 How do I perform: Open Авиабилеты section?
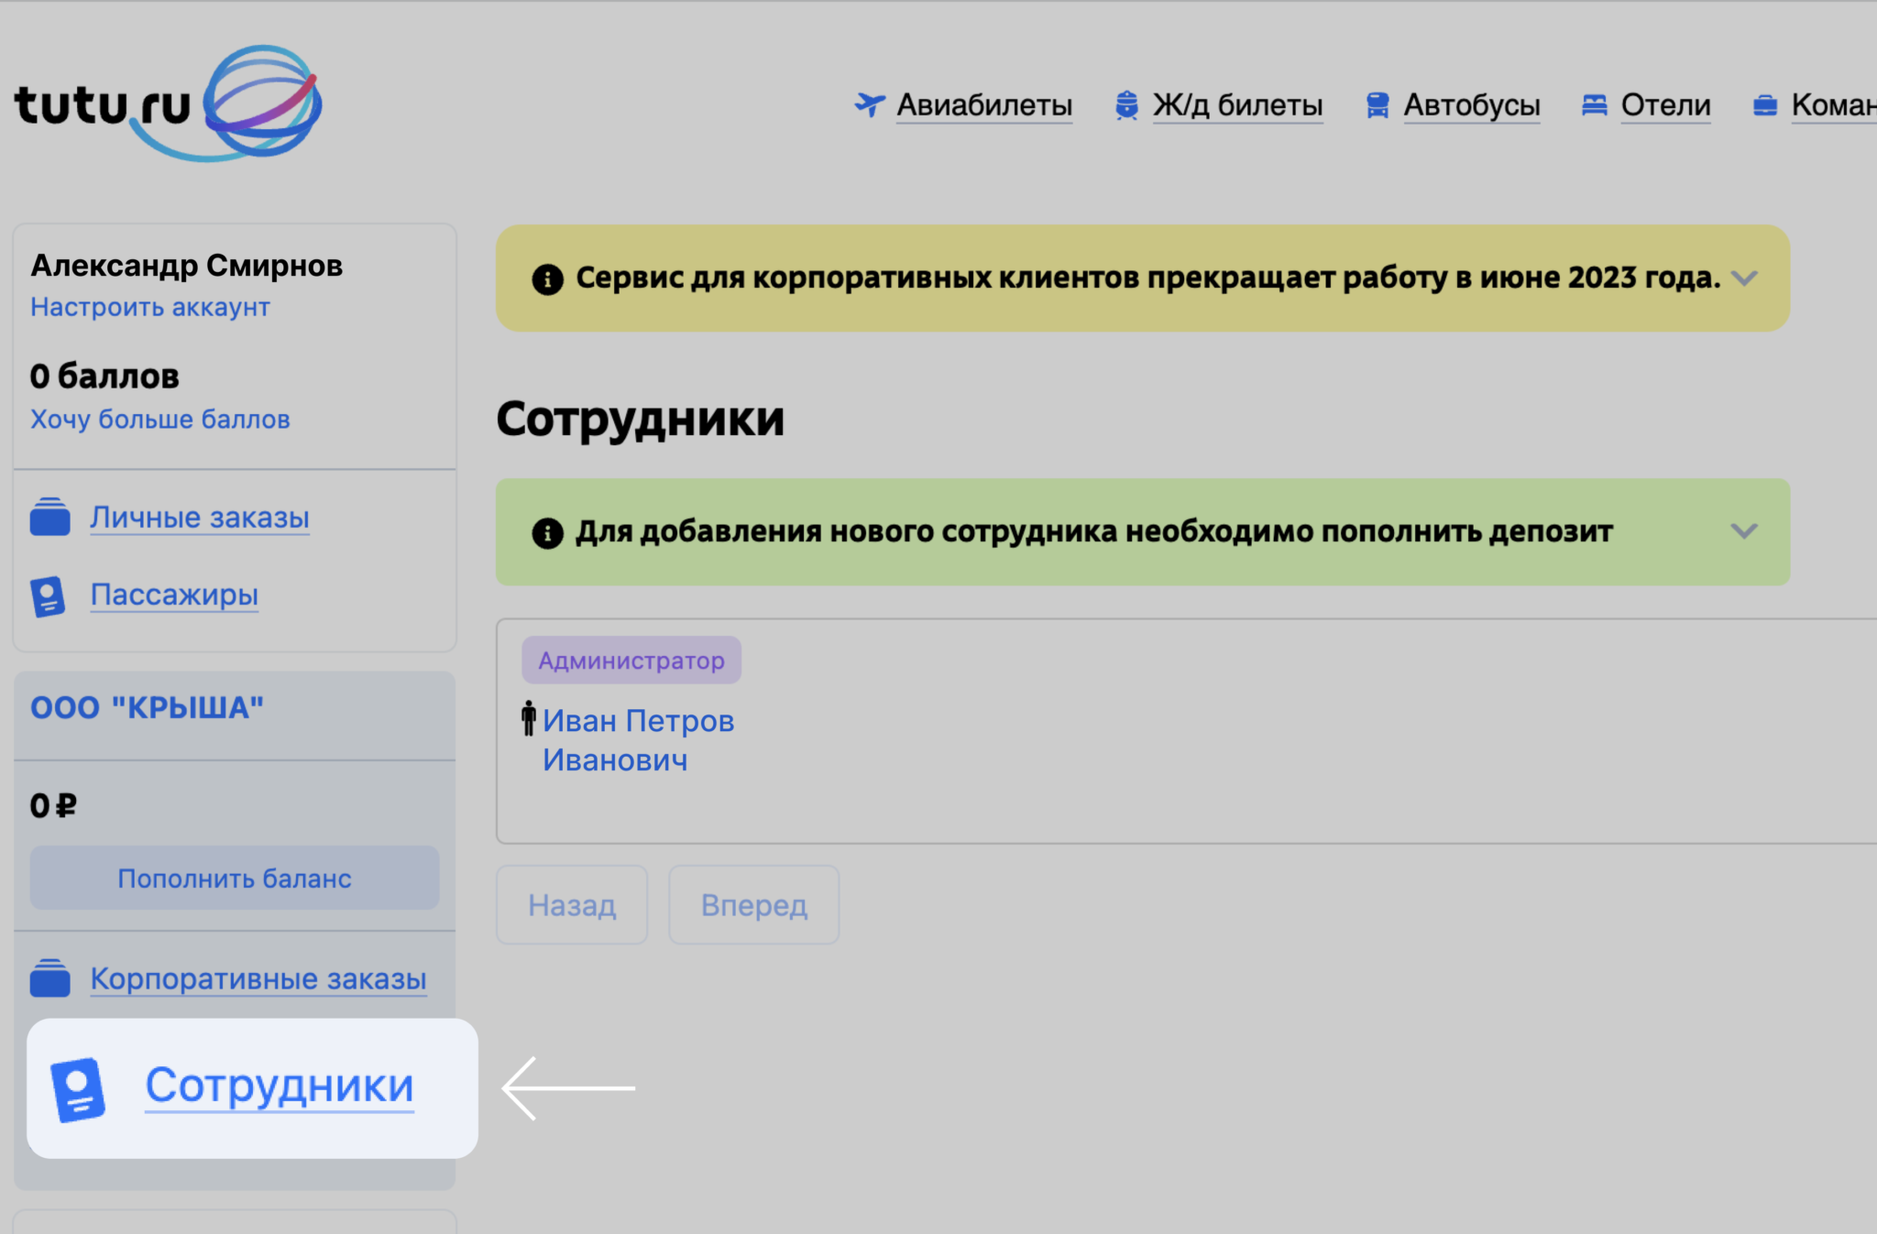[984, 105]
